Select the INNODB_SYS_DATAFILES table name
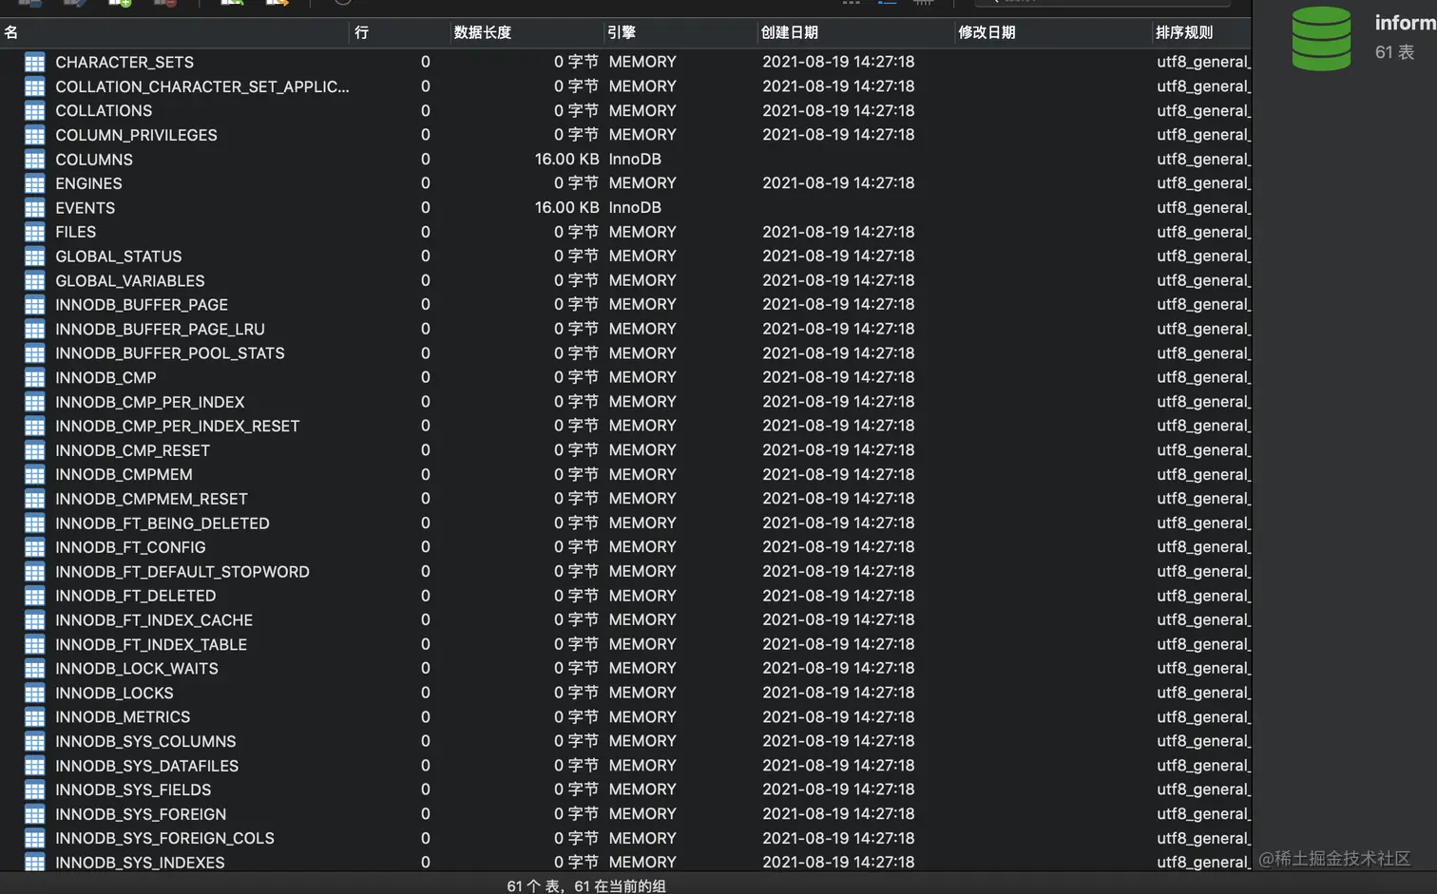The image size is (1437, 894). point(146,766)
